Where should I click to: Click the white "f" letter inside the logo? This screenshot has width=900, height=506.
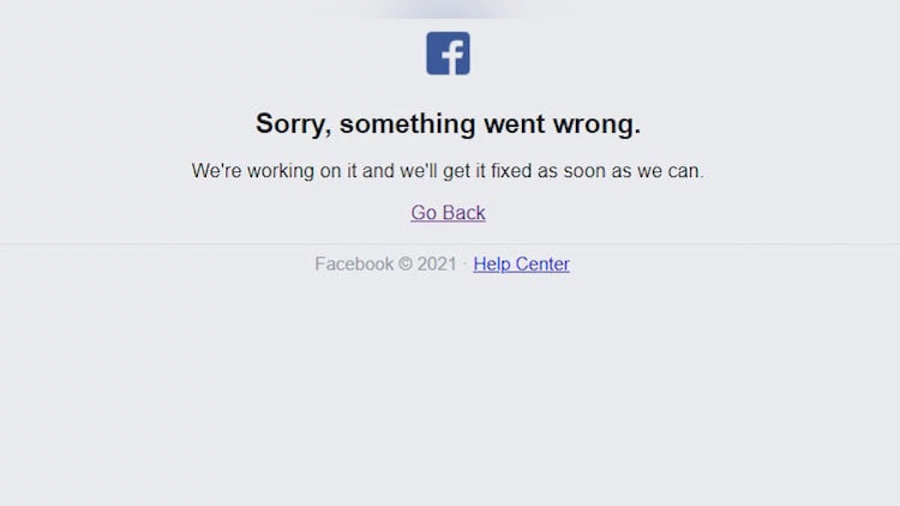[452, 57]
